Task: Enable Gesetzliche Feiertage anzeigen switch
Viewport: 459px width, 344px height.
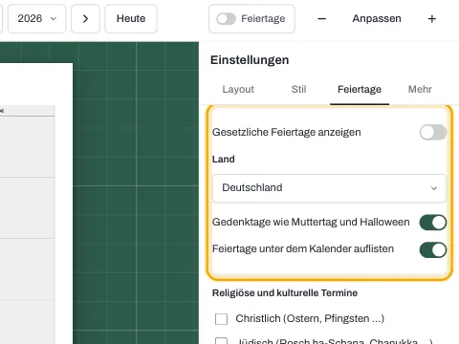Action: [433, 132]
